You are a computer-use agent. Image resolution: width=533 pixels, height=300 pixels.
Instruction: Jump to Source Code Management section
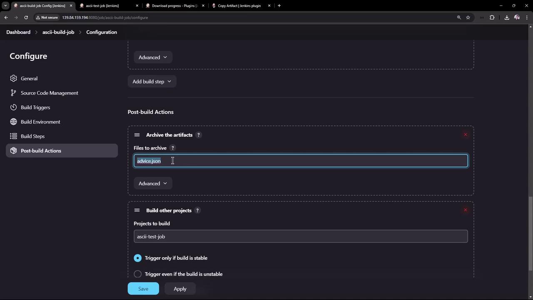62,93
